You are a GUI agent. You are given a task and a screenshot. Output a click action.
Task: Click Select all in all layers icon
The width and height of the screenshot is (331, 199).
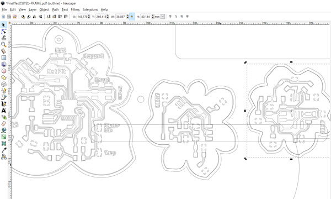point(9,16)
